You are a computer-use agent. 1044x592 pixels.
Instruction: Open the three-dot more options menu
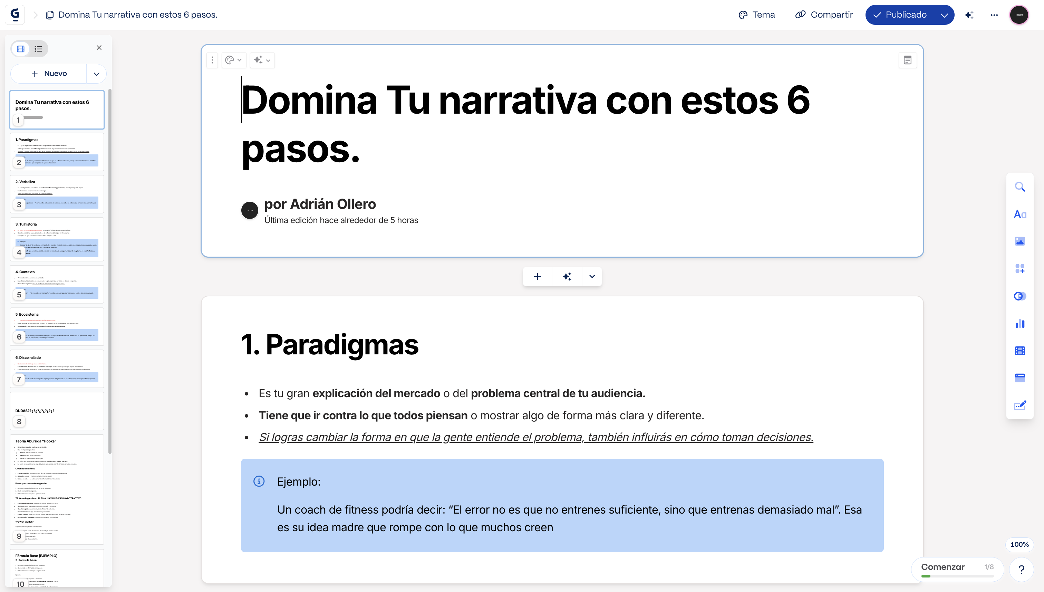[994, 15]
